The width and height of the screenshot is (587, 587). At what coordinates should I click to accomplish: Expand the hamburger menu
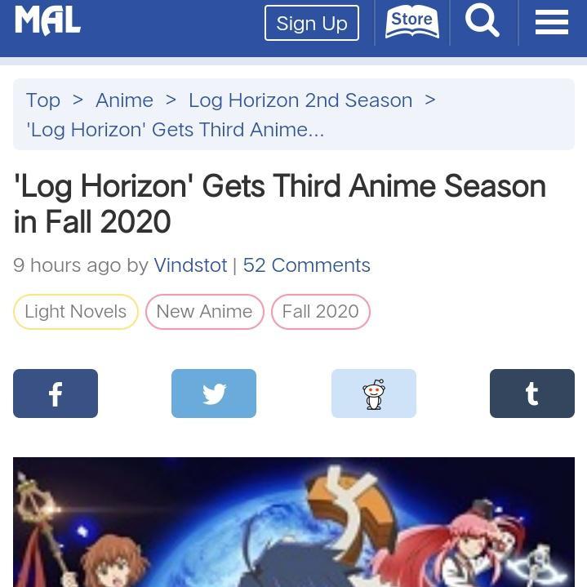click(552, 23)
